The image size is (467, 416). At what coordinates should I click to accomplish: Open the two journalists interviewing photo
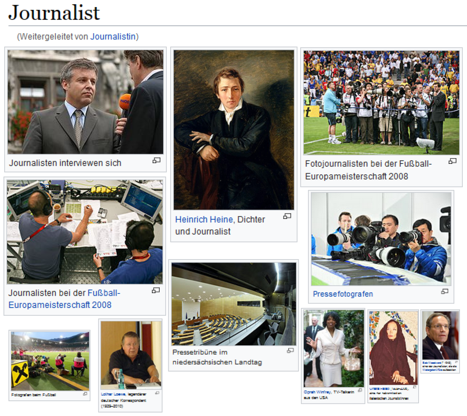(85, 102)
